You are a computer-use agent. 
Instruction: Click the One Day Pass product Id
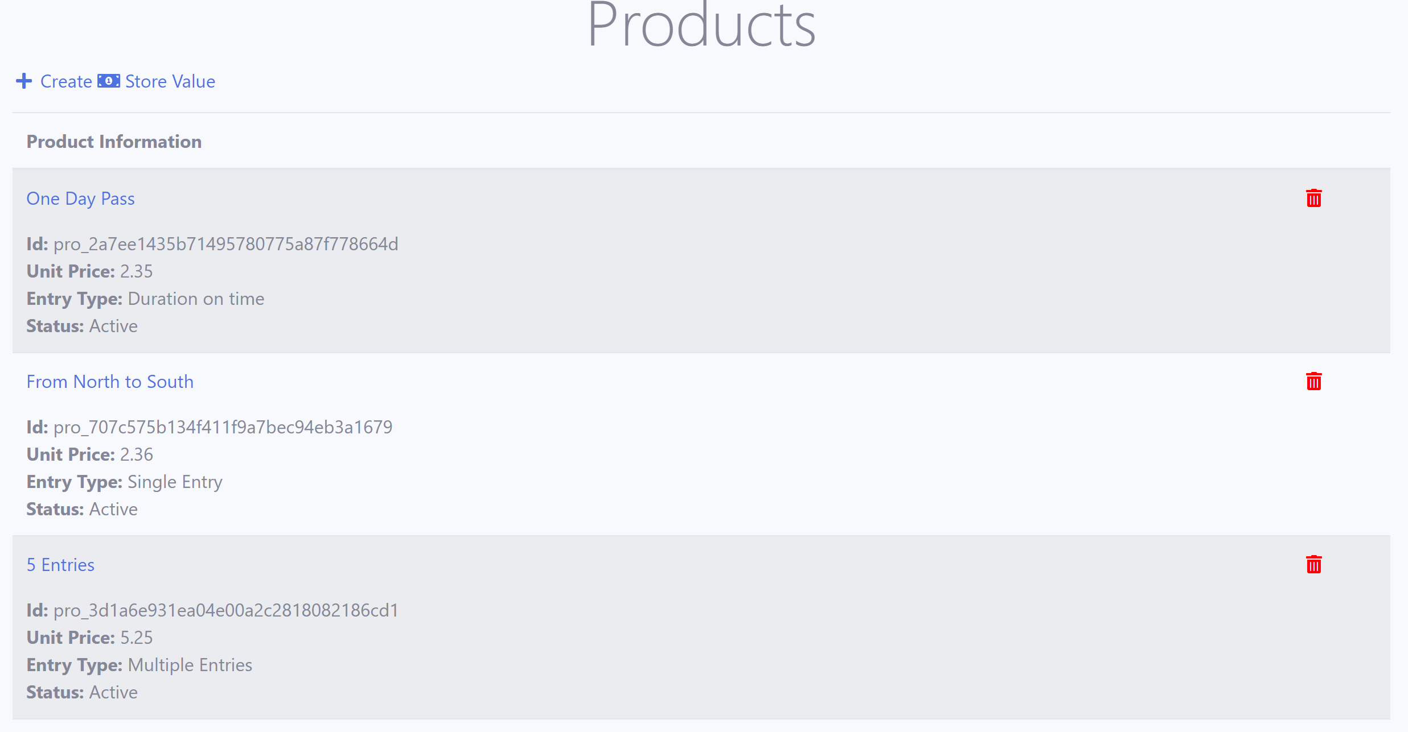click(225, 244)
